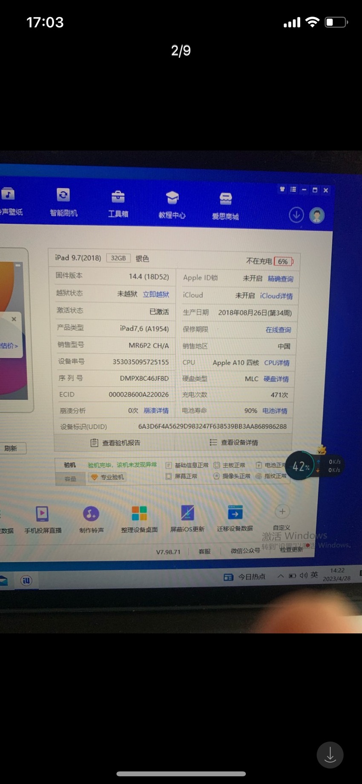Screen dimensions: 362x784
Task: Click the ECID value 000028600A220026
Action: (138, 395)
